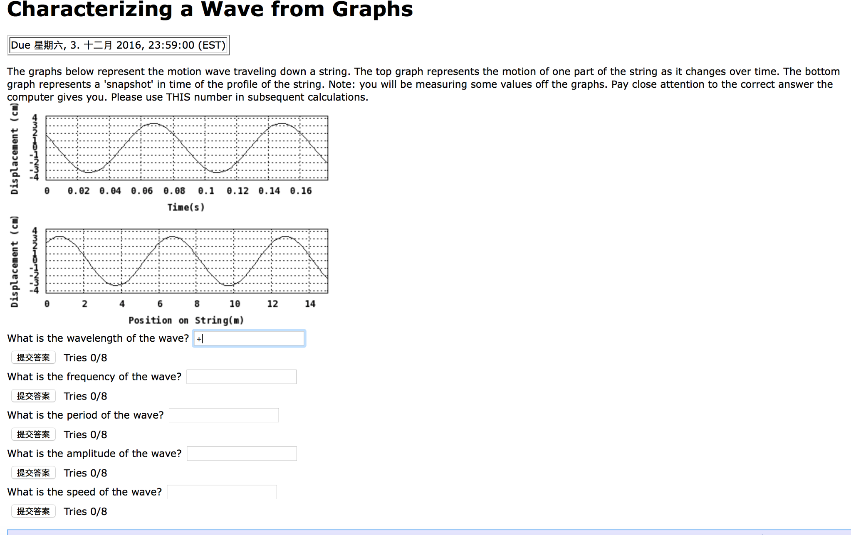Click the wavelength answer input field
851x535 pixels.
point(248,338)
